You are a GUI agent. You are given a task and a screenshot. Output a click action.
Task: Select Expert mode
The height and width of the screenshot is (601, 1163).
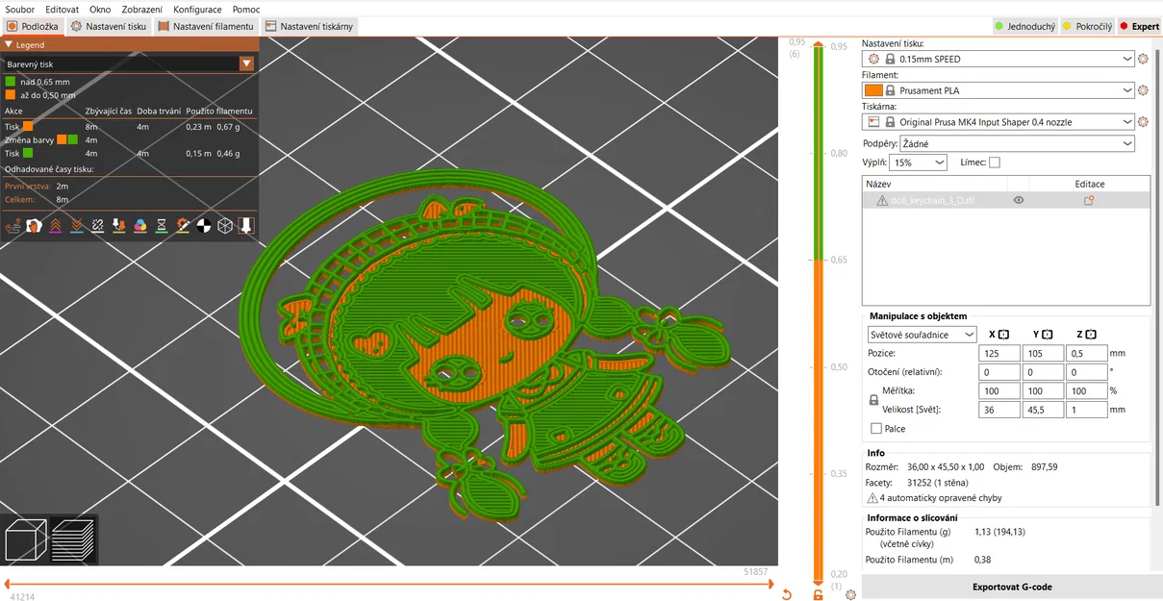1139,27
